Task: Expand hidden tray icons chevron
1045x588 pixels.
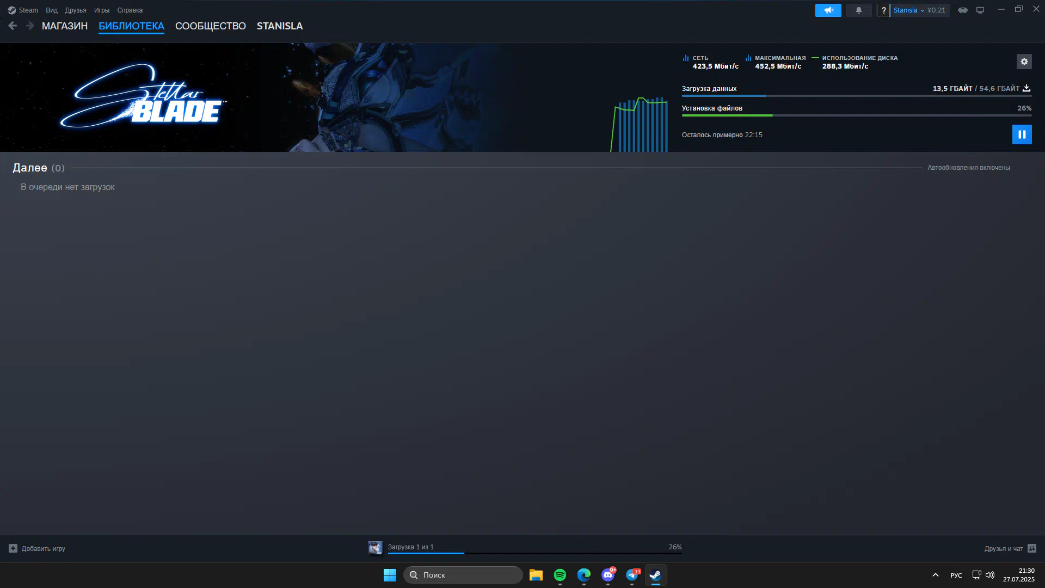Action: 936,575
